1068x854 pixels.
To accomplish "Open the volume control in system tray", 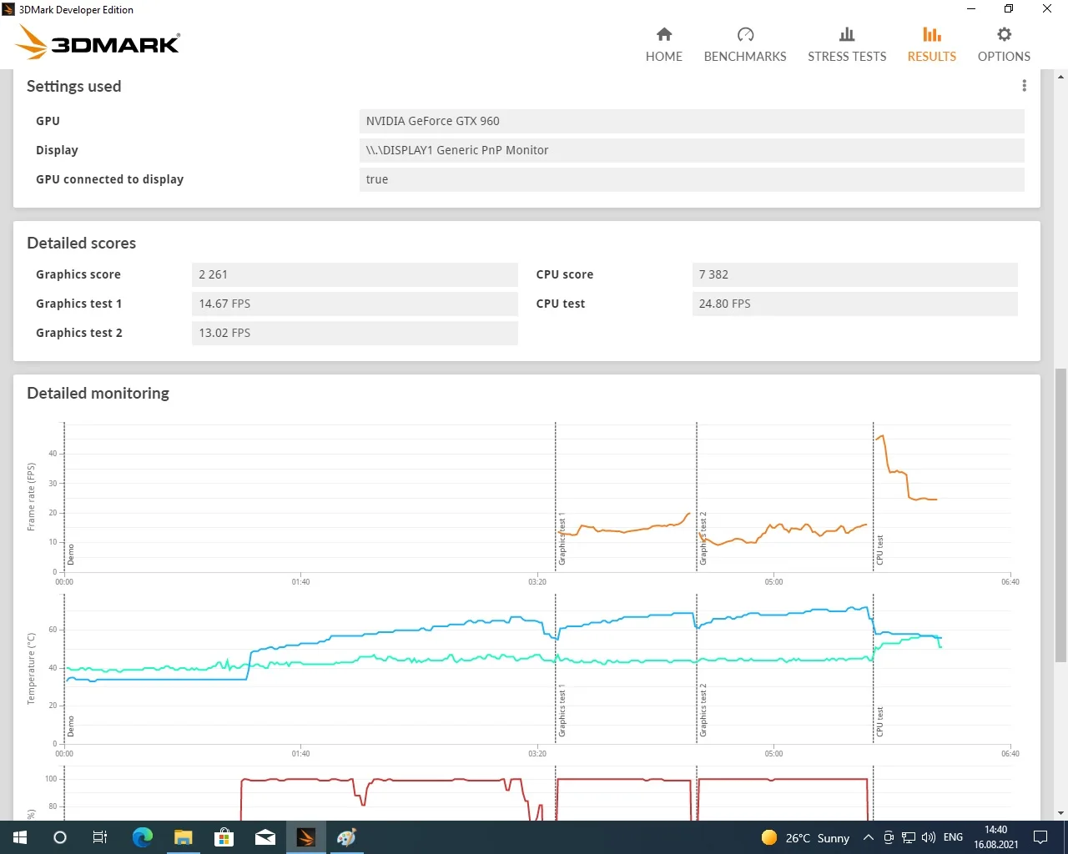I will [929, 837].
